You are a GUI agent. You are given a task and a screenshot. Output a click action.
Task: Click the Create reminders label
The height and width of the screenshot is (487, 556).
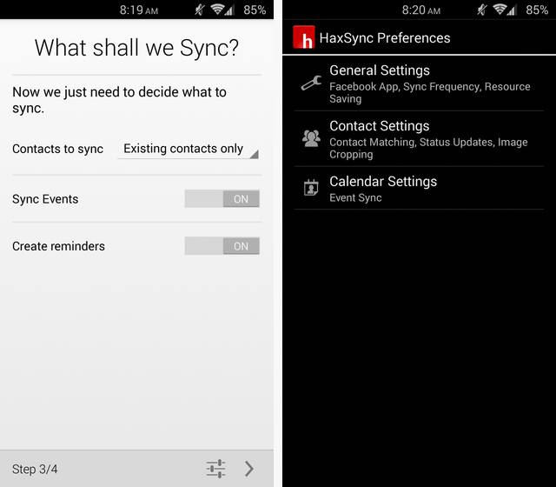pyautogui.click(x=58, y=246)
